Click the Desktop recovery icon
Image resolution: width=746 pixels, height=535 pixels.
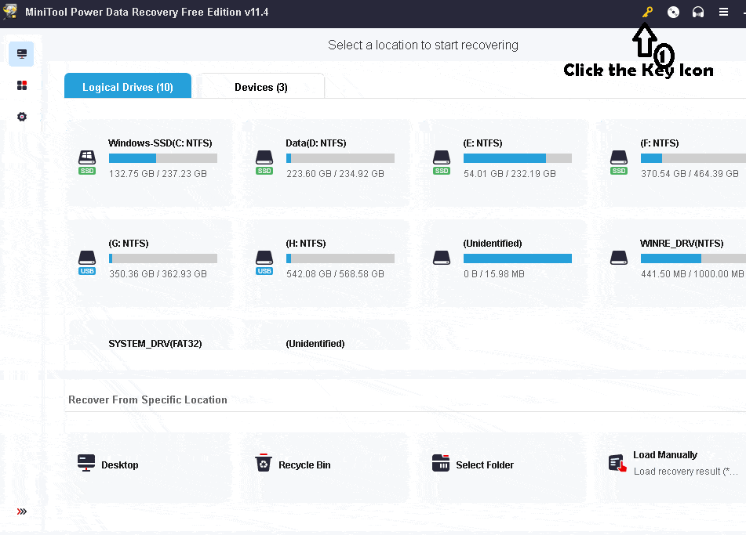point(86,462)
